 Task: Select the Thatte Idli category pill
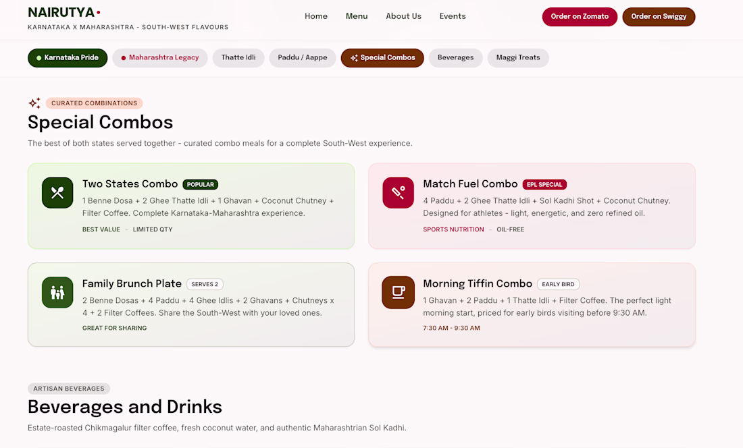click(x=238, y=58)
